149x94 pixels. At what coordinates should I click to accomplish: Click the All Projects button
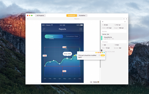pyautogui.click(x=40, y=15)
